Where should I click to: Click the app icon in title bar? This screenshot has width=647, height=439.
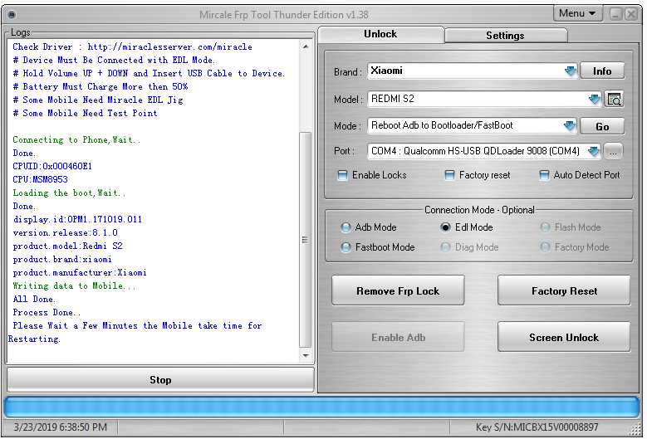12,15
